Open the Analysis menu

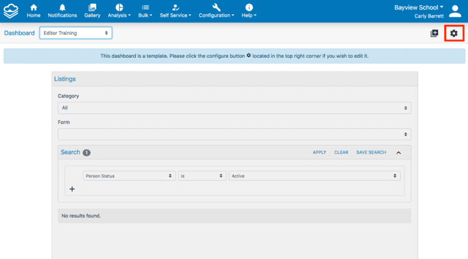[x=119, y=11]
